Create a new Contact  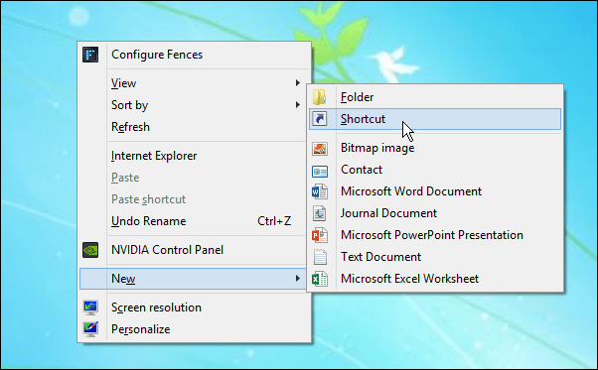click(435, 170)
